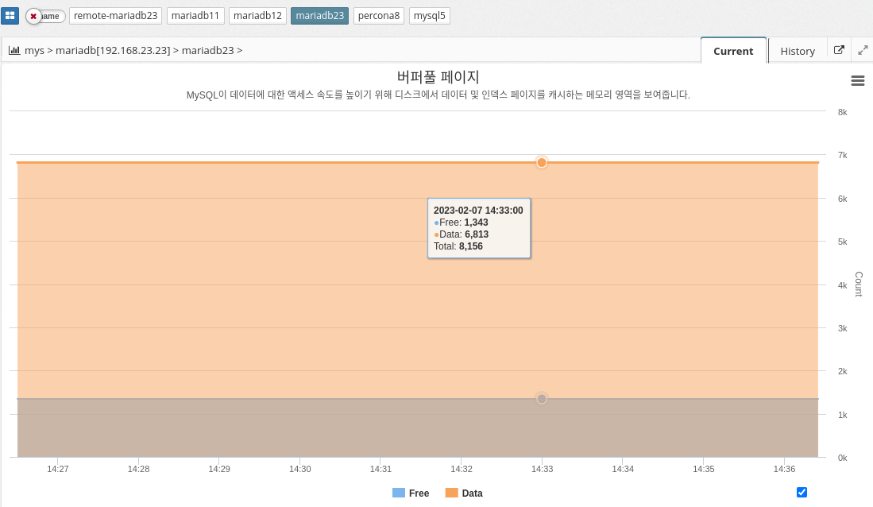Click the red X on name filter
873x507 pixels.
point(33,16)
